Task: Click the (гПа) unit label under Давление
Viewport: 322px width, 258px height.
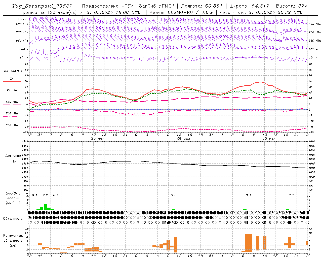Action: click(x=13, y=162)
